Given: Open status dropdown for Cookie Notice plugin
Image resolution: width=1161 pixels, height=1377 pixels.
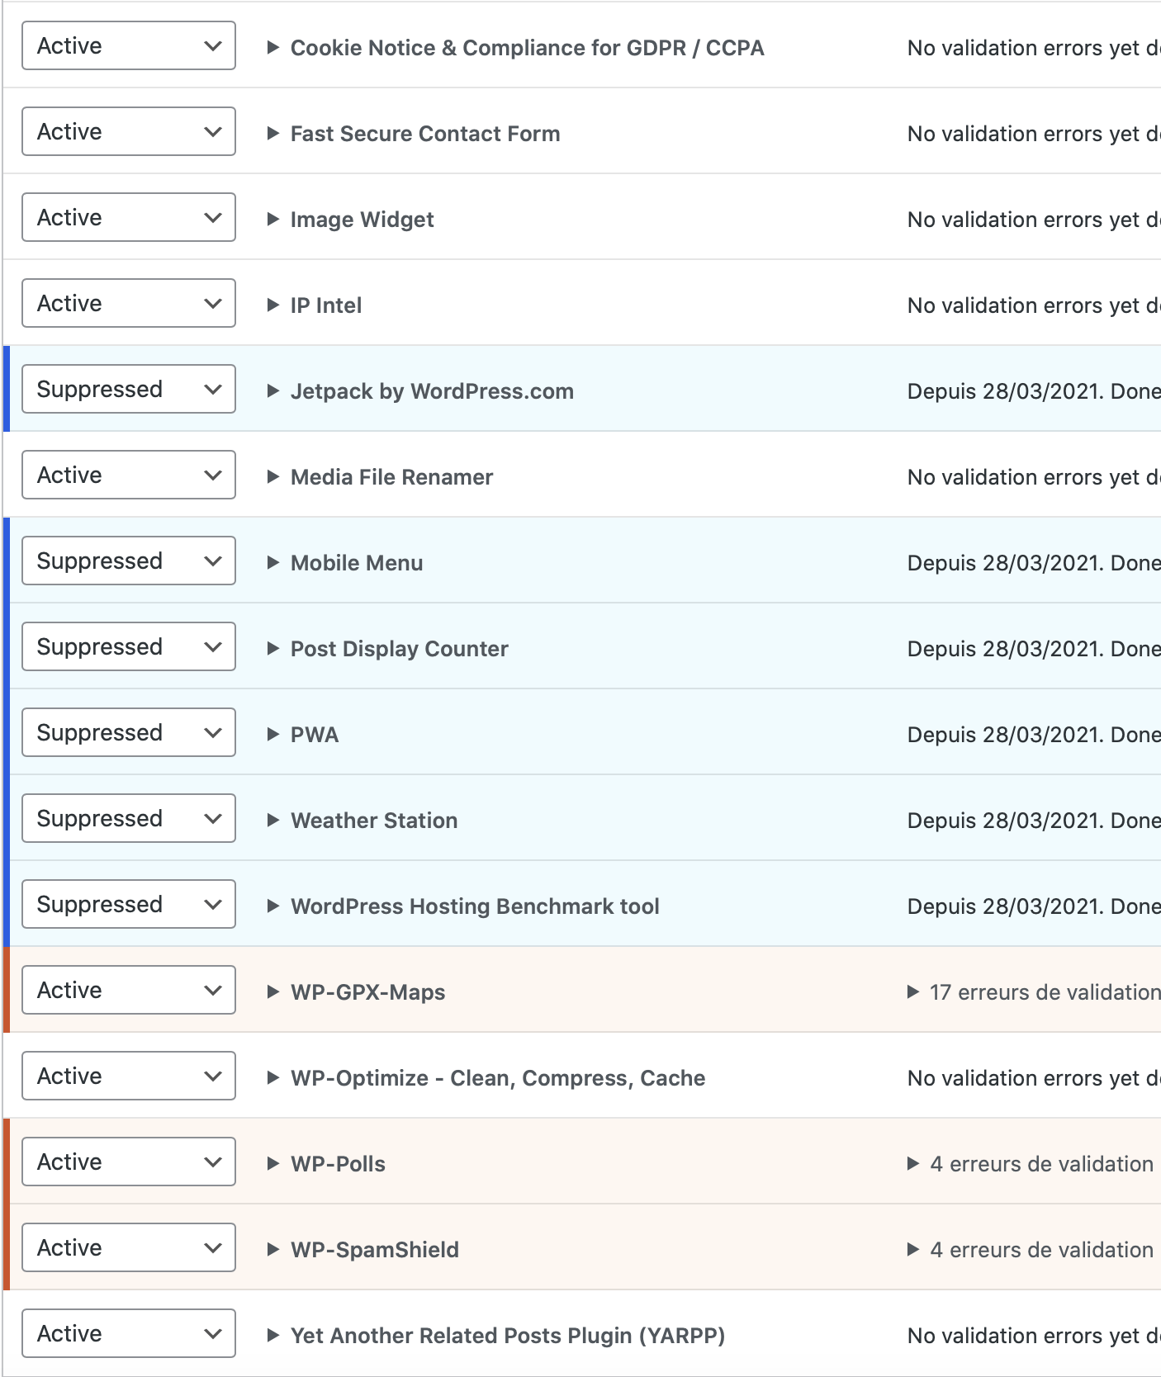Looking at the screenshot, I should [129, 45].
